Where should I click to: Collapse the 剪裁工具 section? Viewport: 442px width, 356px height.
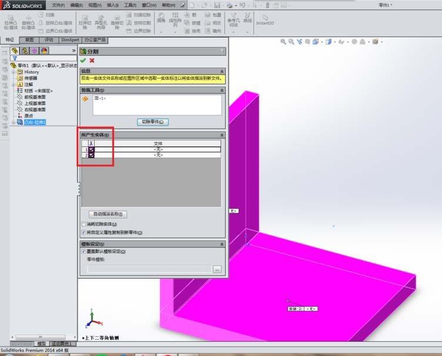(x=222, y=90)
